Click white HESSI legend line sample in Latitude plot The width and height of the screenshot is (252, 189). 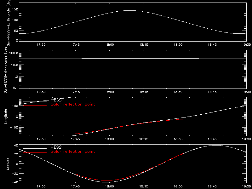pyautogui.click(x=35, y=148)
